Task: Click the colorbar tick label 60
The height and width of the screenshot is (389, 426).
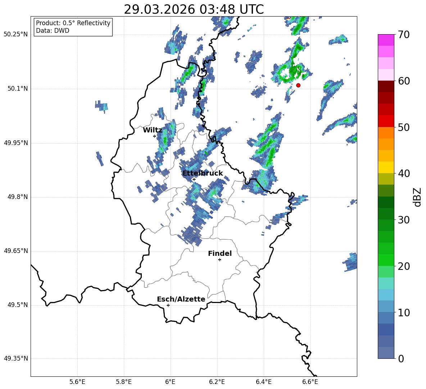Action: coord(404,81)
